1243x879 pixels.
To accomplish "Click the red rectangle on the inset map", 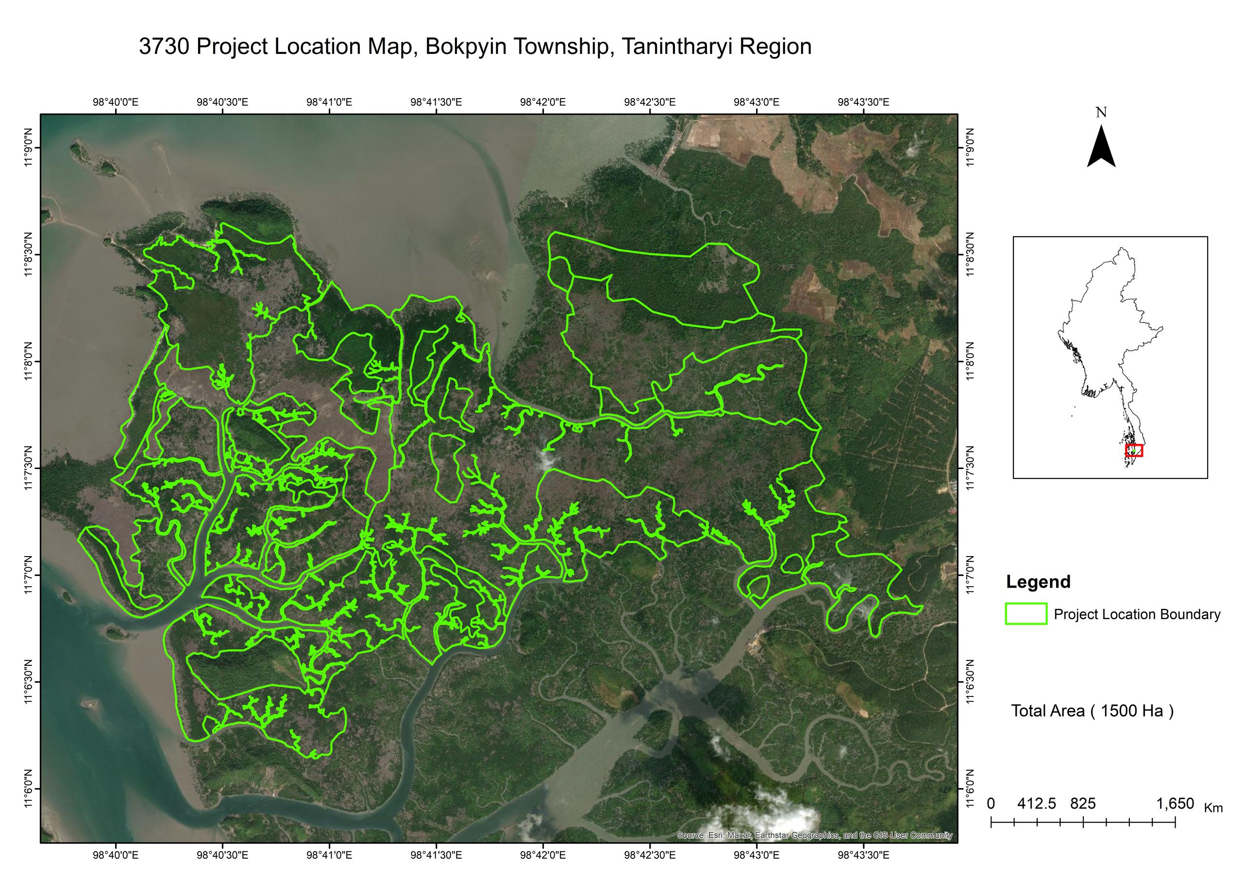I will click(1134, 450).
